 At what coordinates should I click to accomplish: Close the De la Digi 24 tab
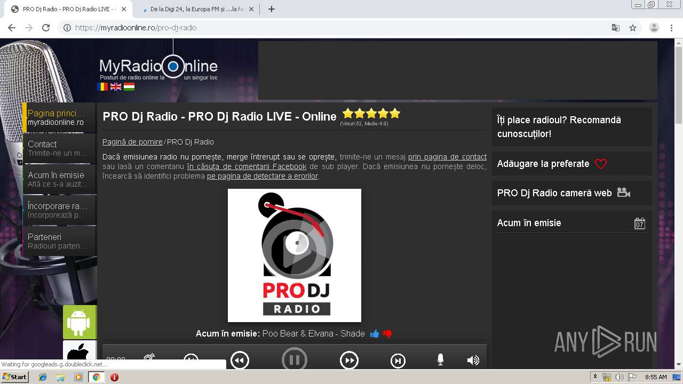[252, 9]
